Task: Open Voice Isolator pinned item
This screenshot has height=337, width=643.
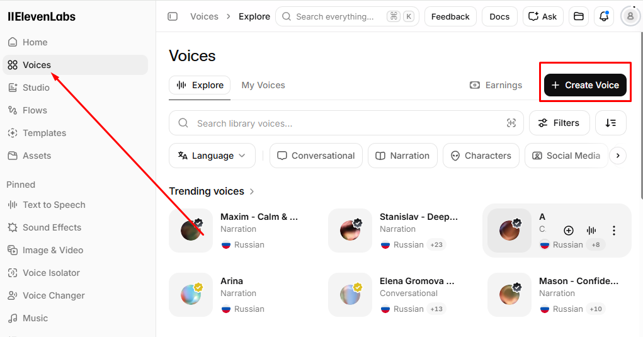Action: 75,273
